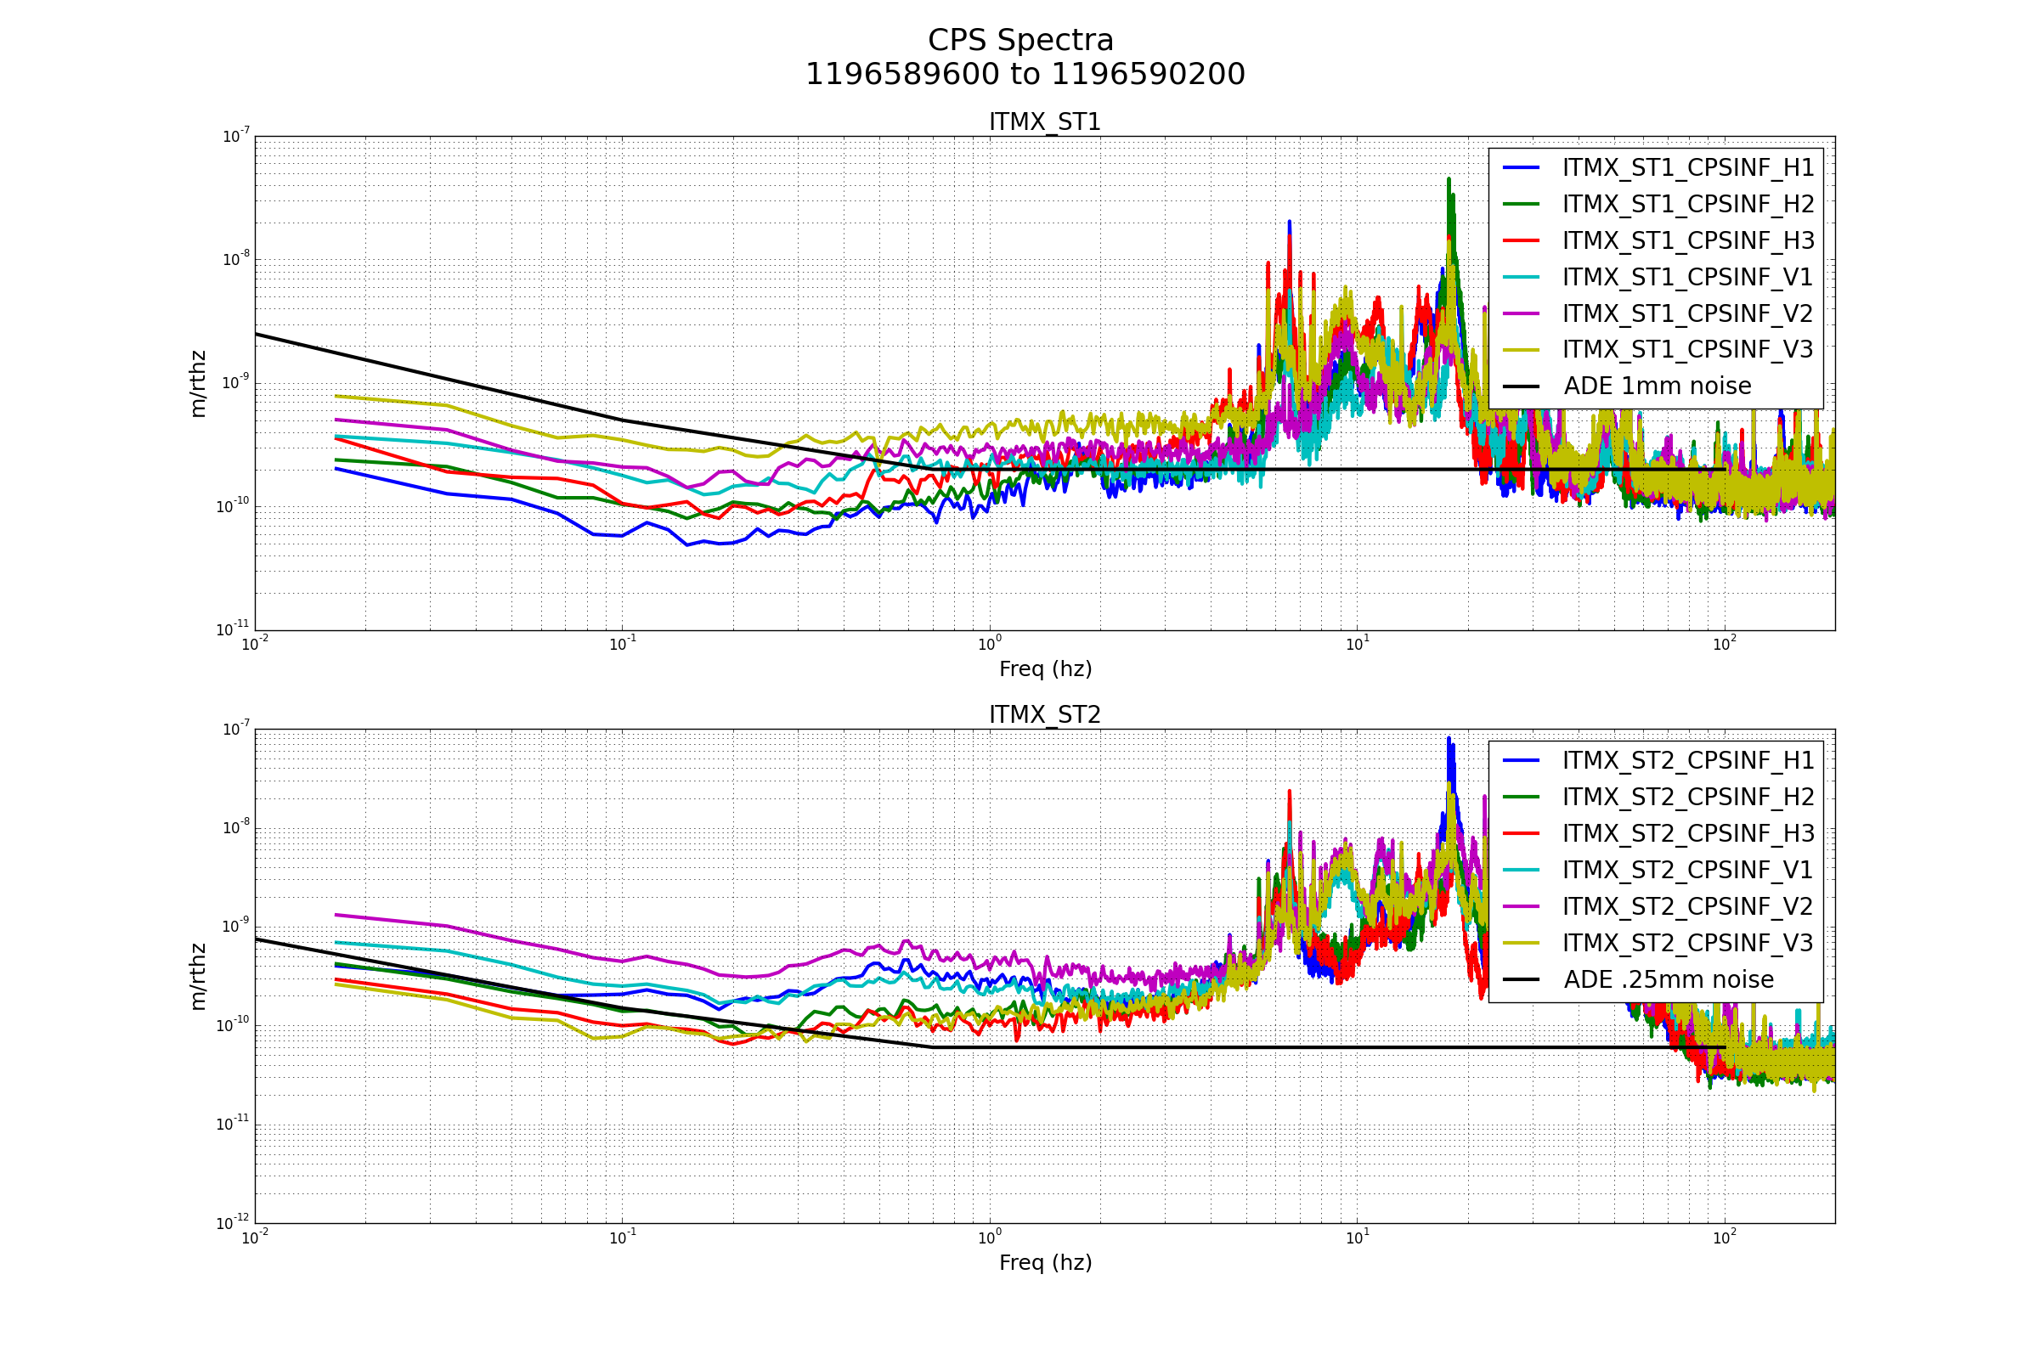Select the red ITMX_ST1_CPSINF_H3 legend line
Viewport: 2039px width, 1359px height.
pyautogui.click(x=1521, y=240)
